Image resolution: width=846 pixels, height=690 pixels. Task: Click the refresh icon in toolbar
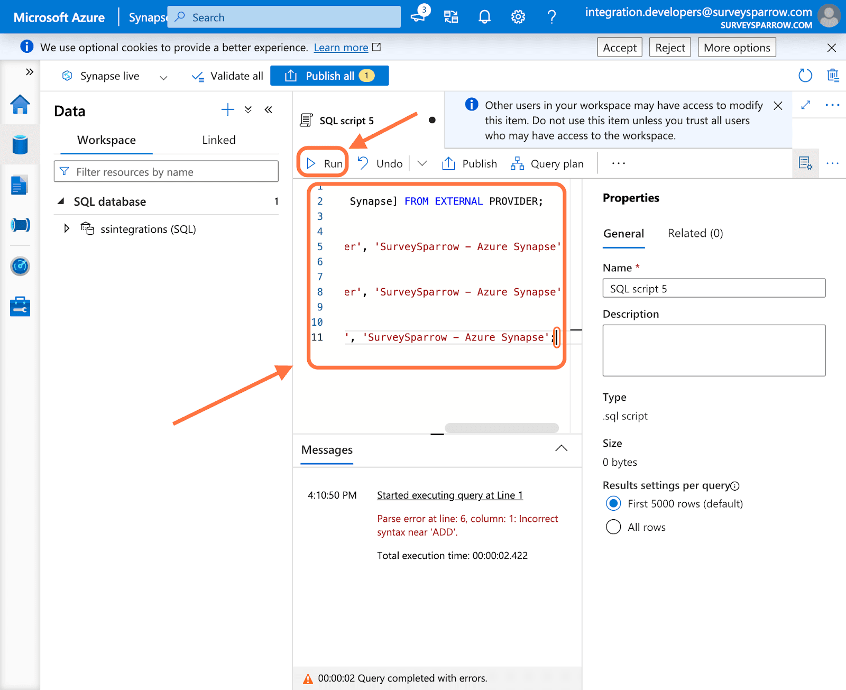click(805, 76)
